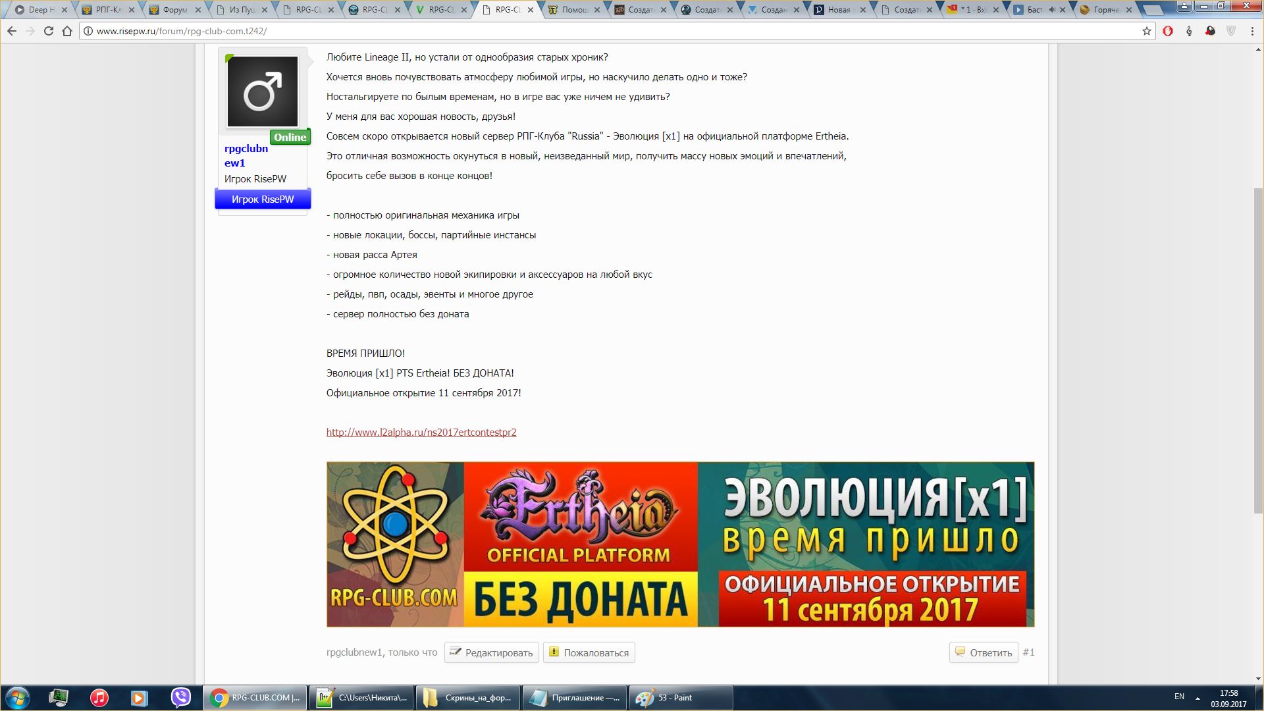Click Редактировать to edit the post
Image resolution: width=1264 pixels, height=711 pixels.
(492, 652)
